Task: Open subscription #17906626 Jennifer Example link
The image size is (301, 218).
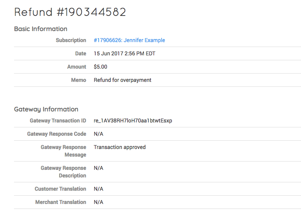Action: coord(129,40)
